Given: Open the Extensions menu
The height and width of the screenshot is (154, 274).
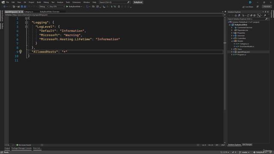Looking at the screenshot, I should pos(77,2).
